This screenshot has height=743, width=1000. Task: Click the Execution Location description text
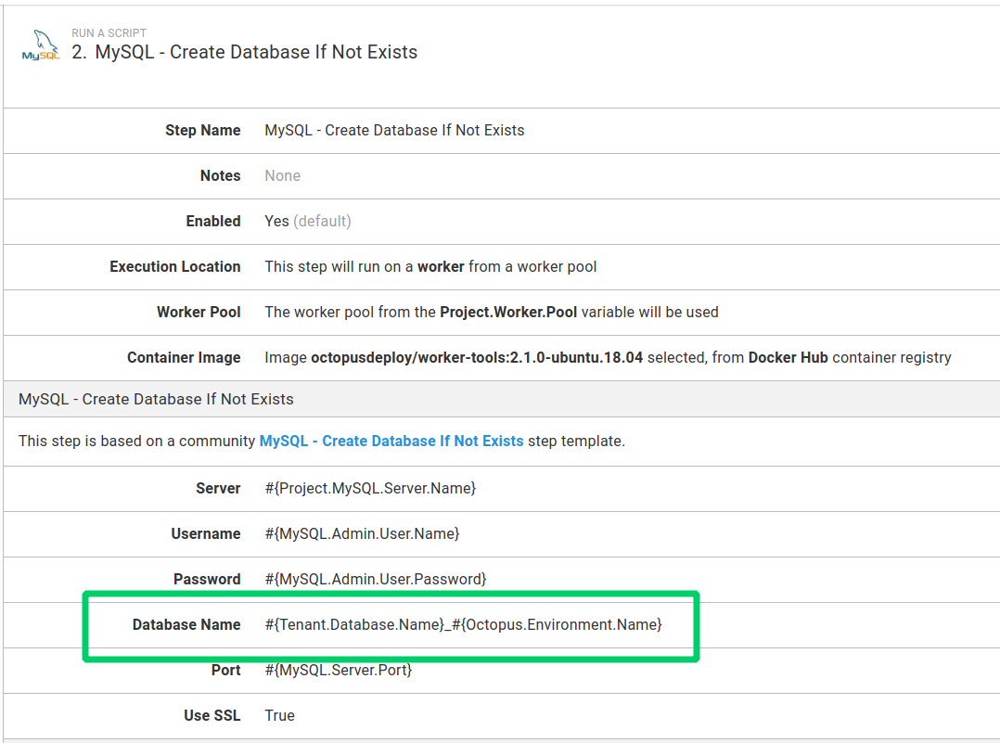click(430, 266)
